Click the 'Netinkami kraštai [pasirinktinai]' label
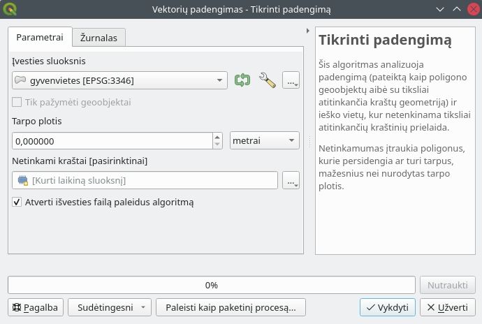The height and width of the screenshot is (324, 482). tap(80, 161)
